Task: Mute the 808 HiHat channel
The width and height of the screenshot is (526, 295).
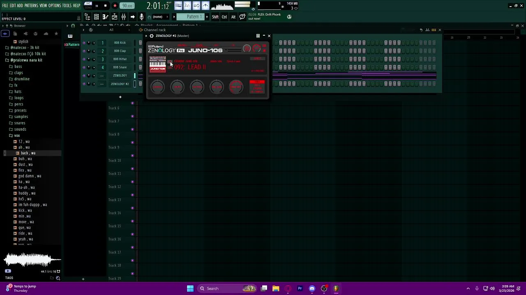Action: point(84,59)
